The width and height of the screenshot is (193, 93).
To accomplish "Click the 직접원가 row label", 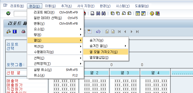I will [x=15, y=89].
